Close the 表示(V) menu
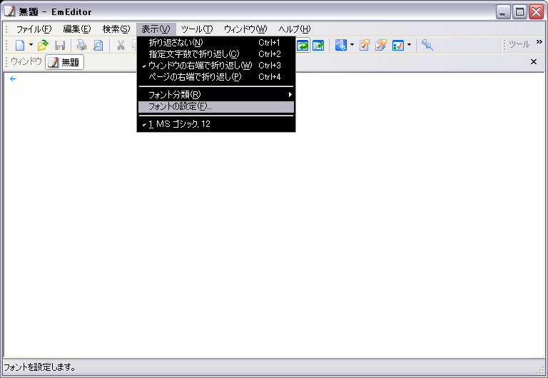The height and width of the screenshot is (378, 548). pos(156,29)
